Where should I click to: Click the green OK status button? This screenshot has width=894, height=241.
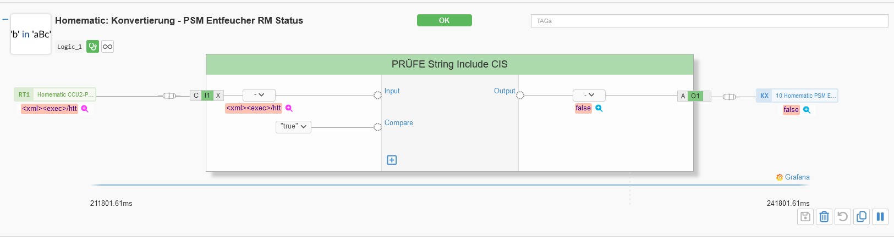[445, 20]
